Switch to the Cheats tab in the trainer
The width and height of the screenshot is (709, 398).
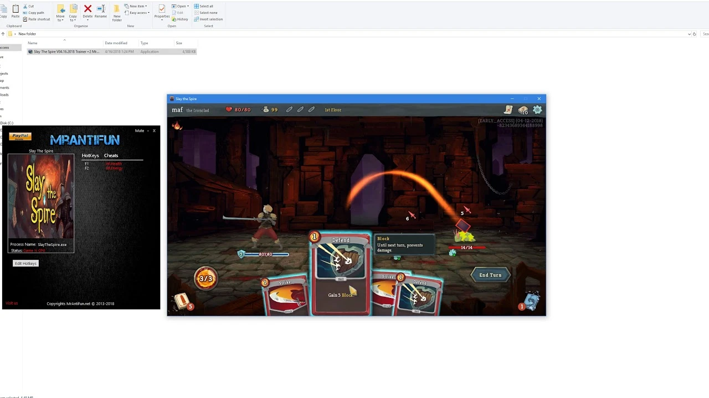coord(111,155)
